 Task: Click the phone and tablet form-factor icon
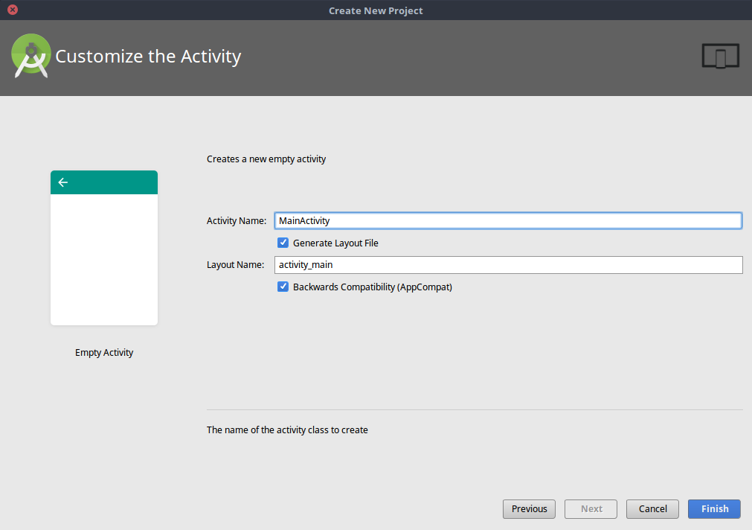tap(720, 57)
